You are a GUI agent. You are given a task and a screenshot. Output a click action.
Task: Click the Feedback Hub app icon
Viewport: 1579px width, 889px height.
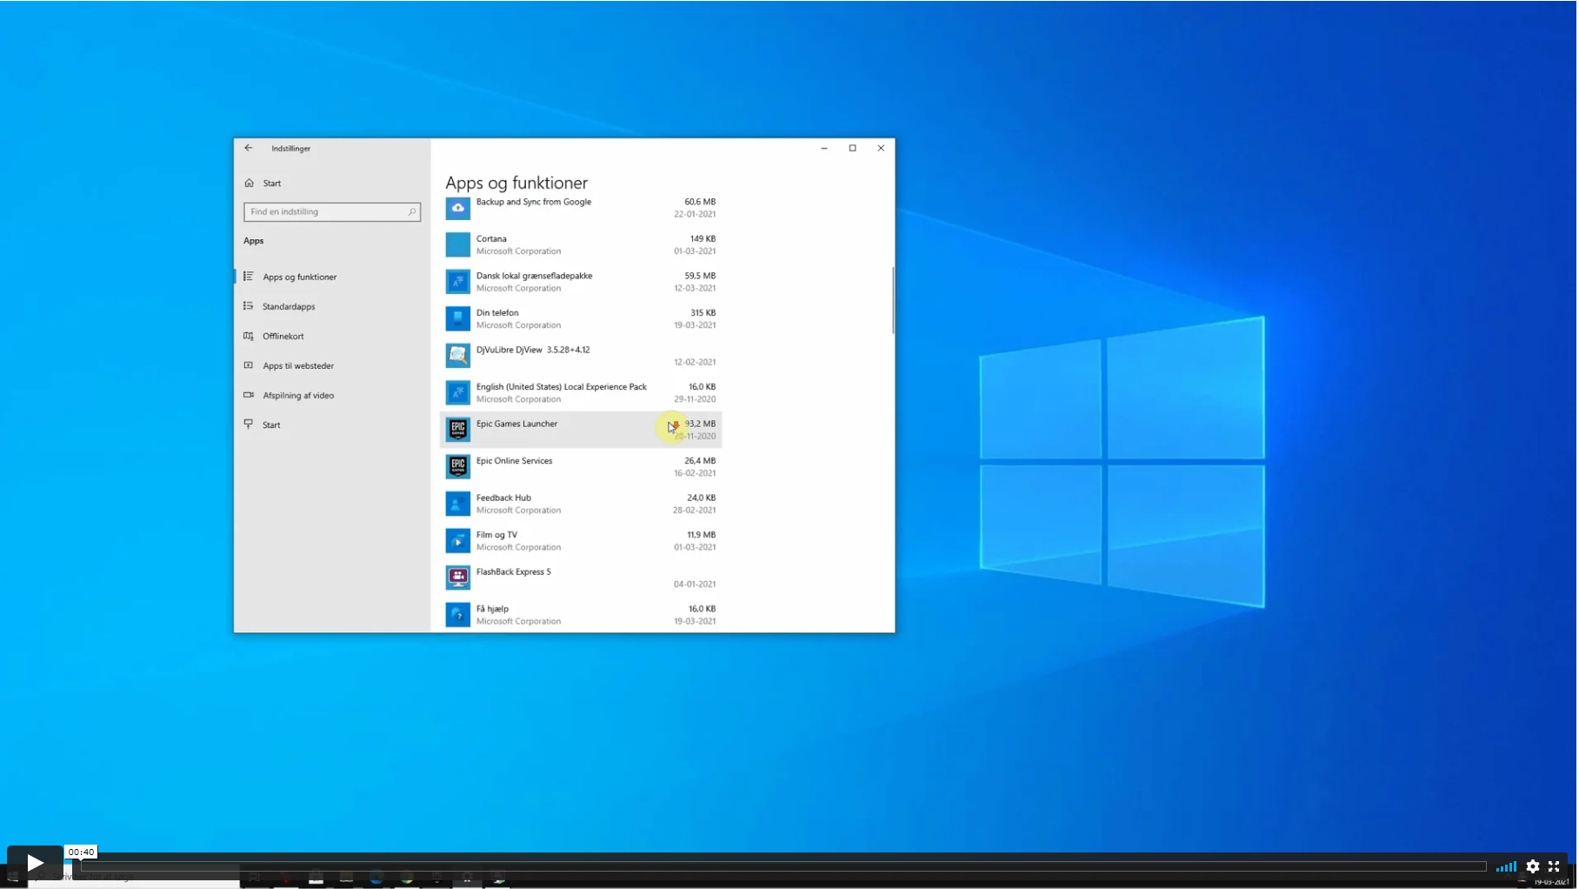pyautogui.click(x=457, y=504)
